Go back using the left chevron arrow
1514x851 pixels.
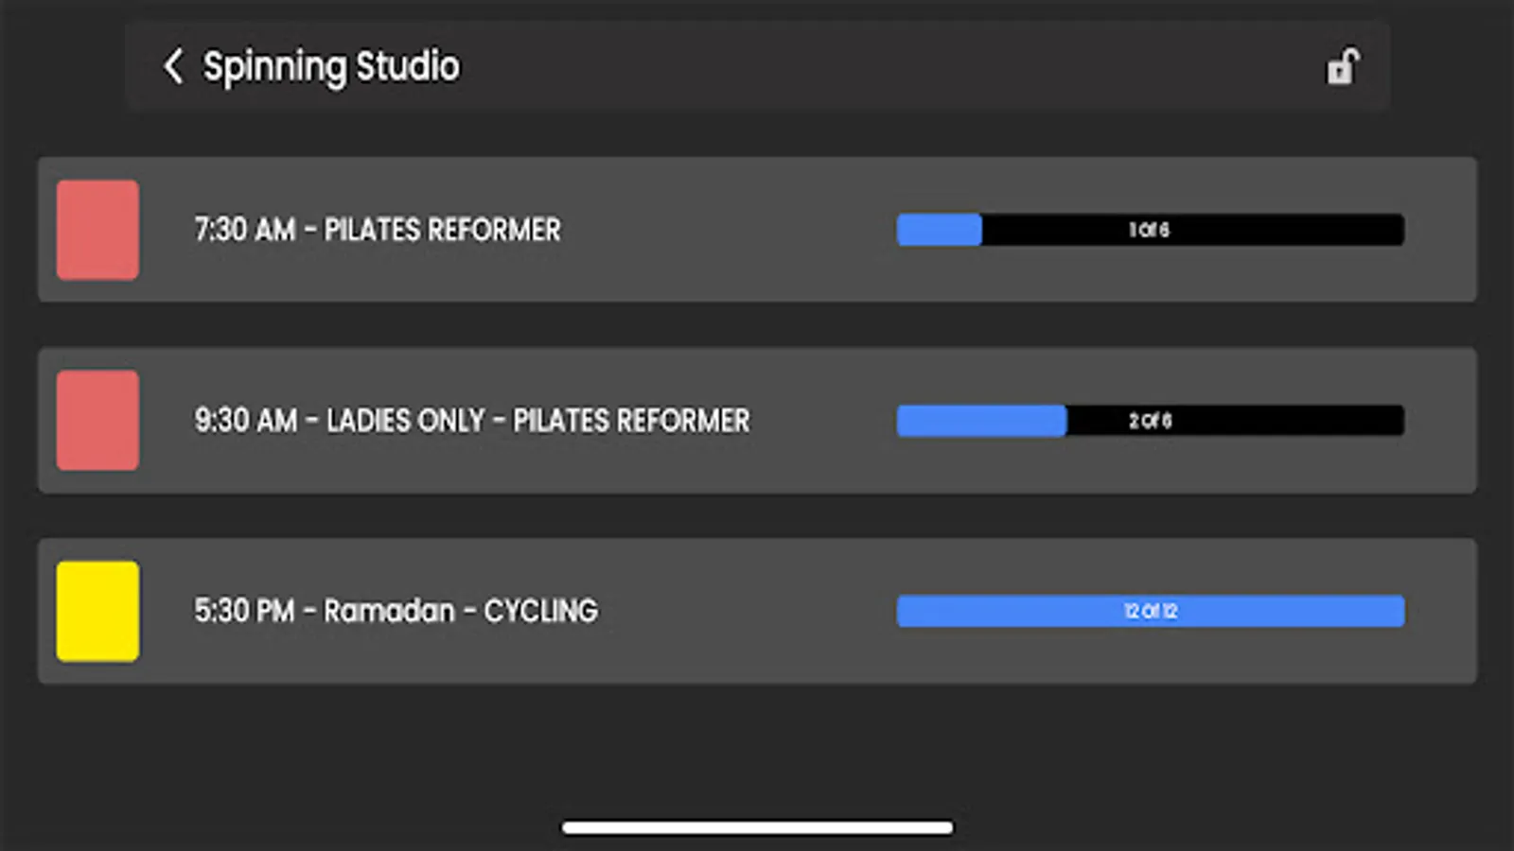click(173, 66)
